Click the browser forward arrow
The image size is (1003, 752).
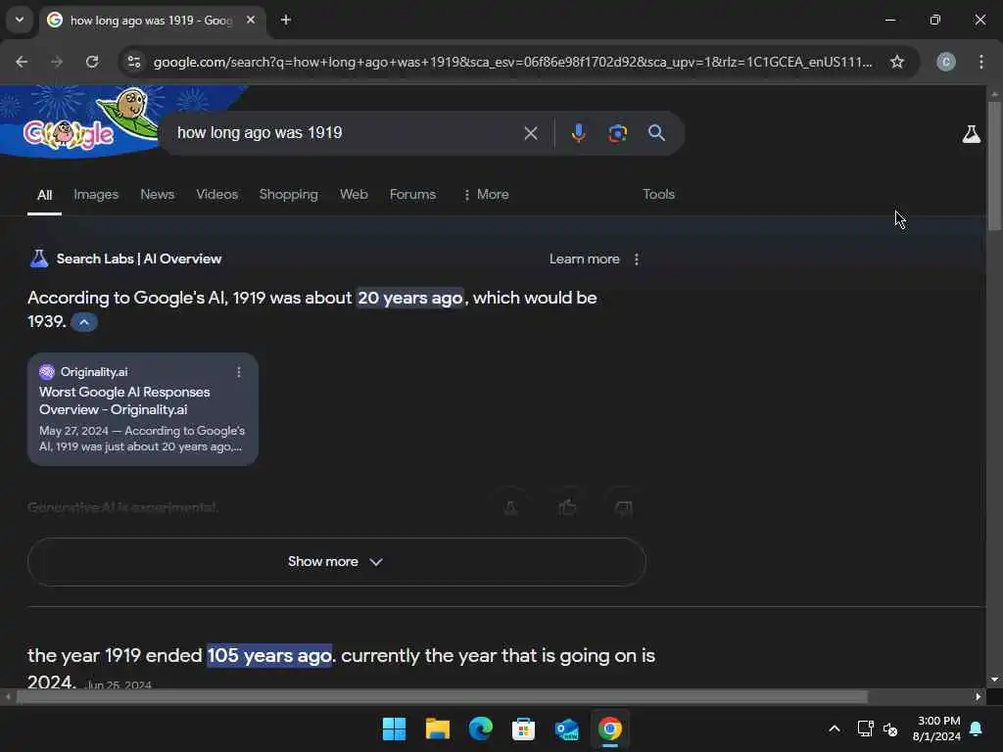pos(57,62)
